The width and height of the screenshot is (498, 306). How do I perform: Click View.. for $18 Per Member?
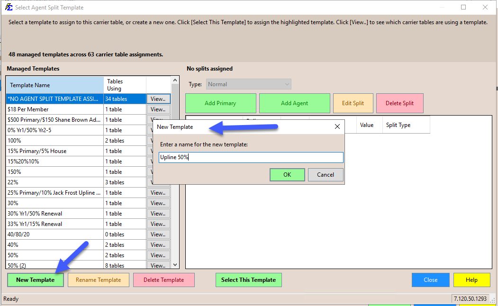pos(158,109)
